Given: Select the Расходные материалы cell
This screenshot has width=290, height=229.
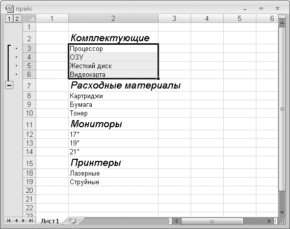Looking at the screenshot, I should point(113,85).
